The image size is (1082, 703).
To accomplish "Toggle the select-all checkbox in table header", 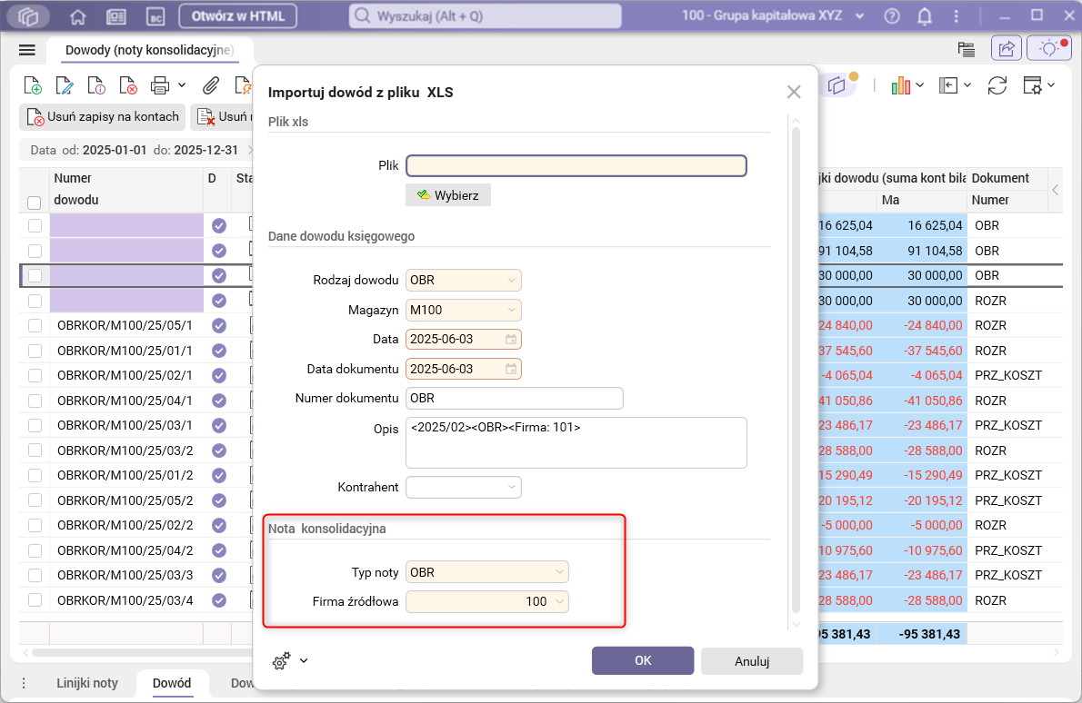I will 34,203.
